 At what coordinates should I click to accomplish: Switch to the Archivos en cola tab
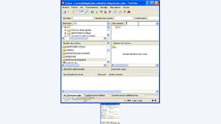coord(72,95)
